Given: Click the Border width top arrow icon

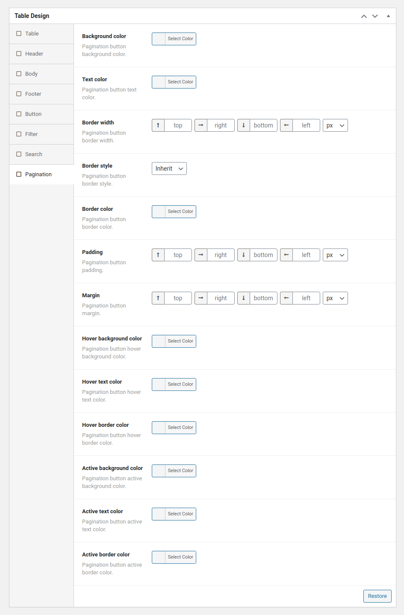Looking at the screenshot, I should (x=158, y=125).
